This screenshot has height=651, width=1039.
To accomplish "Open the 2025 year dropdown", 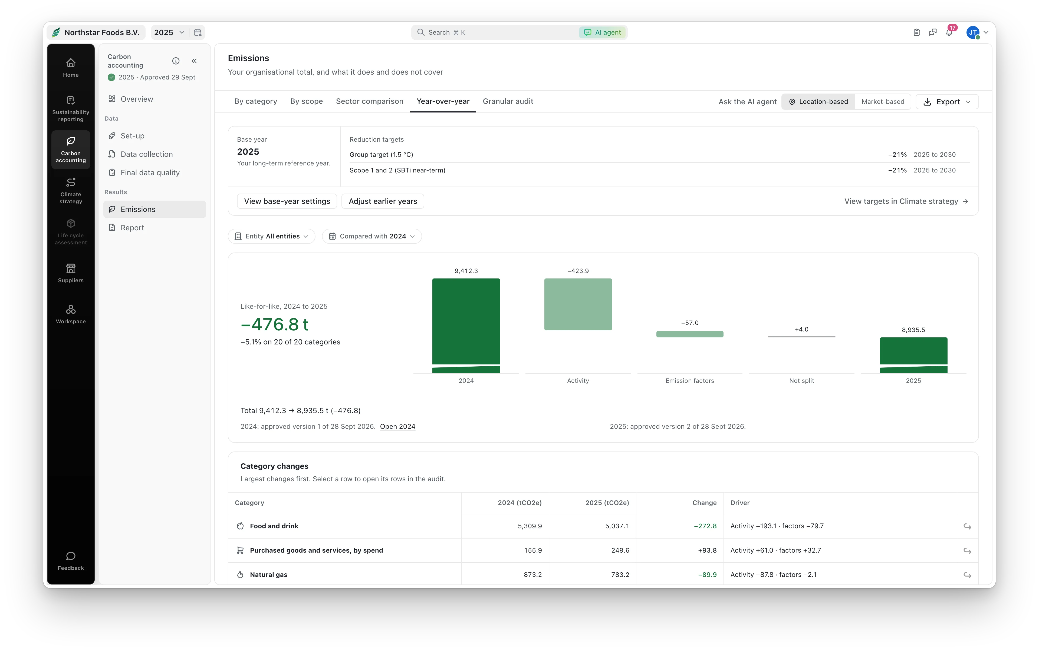I will 169,32.
